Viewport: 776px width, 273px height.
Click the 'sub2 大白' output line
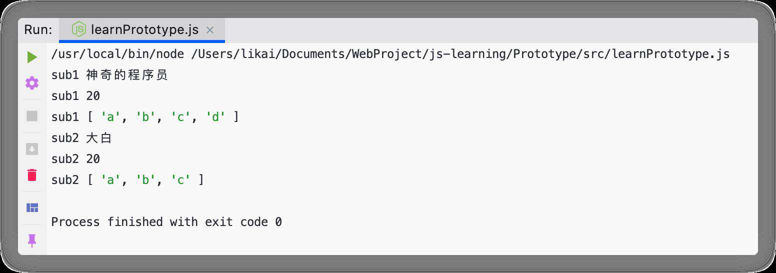pyautogui.click(x=81, y=138)
